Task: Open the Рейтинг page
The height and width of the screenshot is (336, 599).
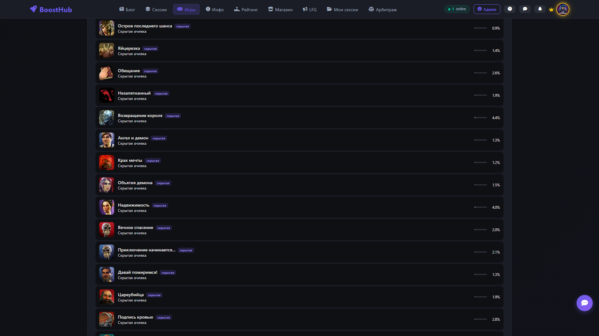Action: [x=246, y=9]
